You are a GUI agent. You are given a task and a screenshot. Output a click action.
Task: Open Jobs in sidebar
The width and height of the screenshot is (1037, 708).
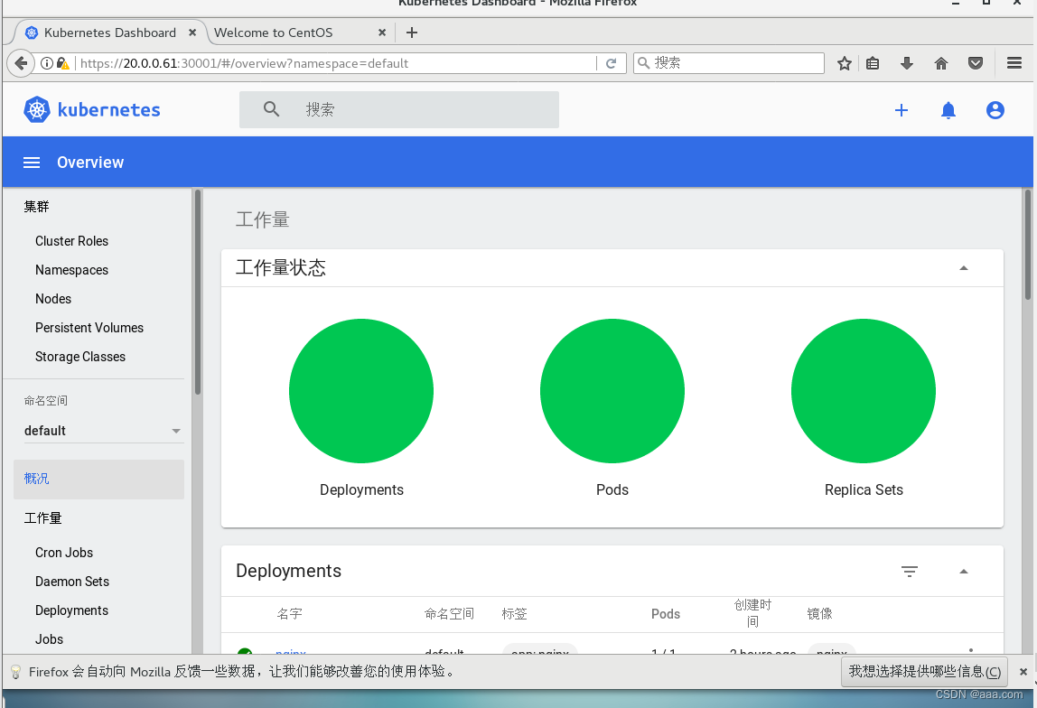[x=49, y=639]
